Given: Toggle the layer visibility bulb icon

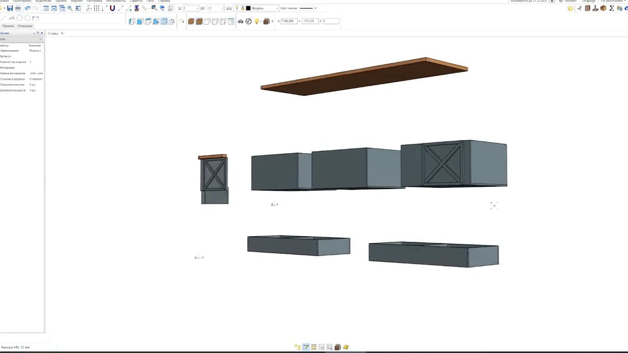Looking at the screenshot, I should pyautogui.click(x=237, y=8).
